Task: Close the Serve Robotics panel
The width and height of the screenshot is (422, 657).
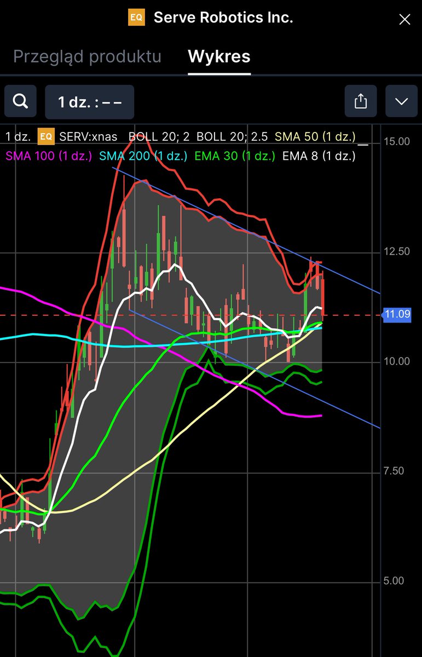Action: click(404, 20)
